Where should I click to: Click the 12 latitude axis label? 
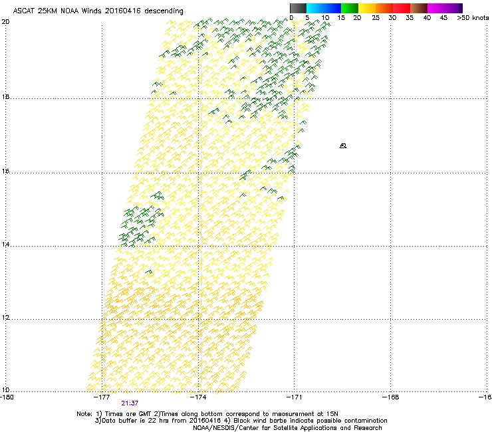point(5,318)
